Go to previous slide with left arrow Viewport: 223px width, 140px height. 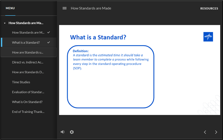[205, 132]
